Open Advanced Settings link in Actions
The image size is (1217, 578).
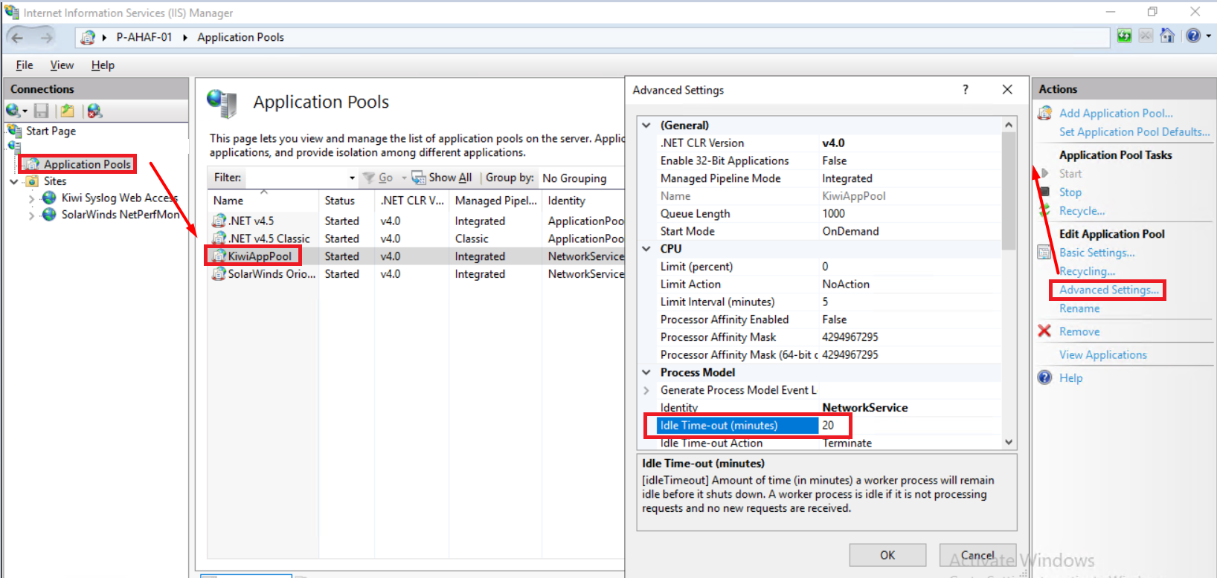(x=1109, y=290)
